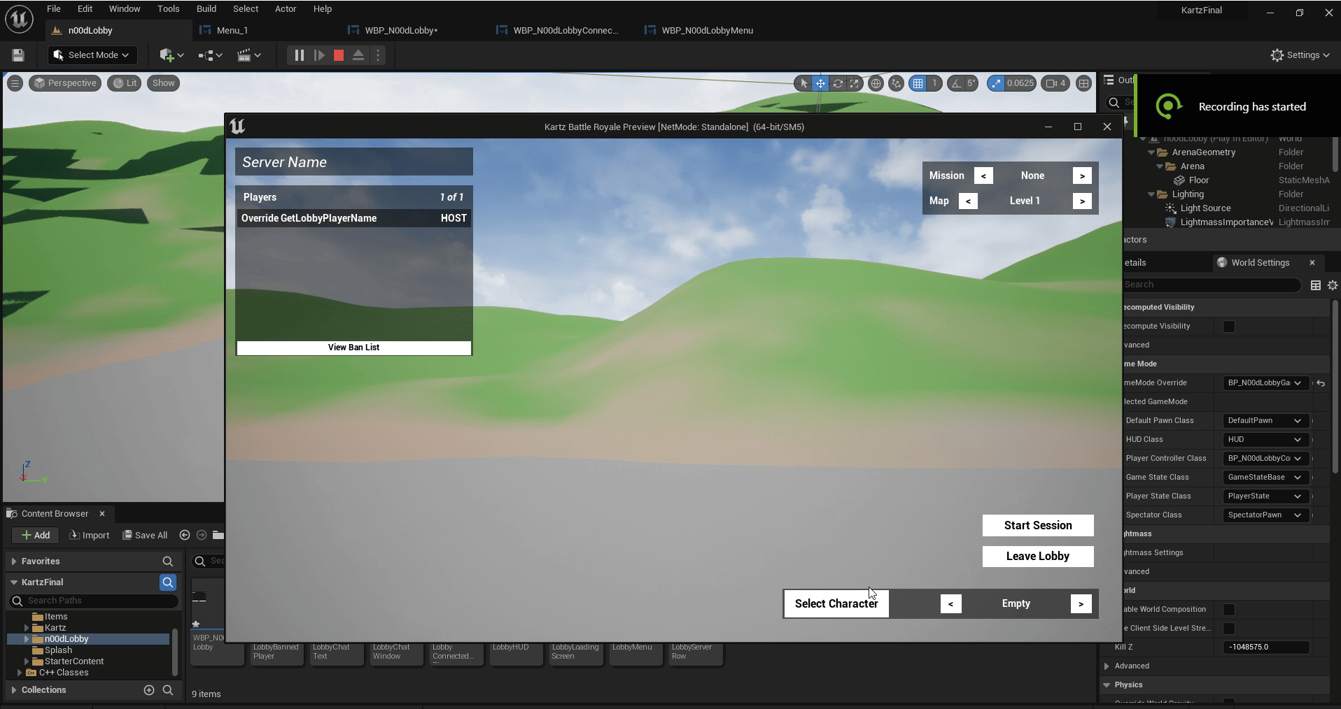This screenshot has height=709, width=1341.
Task: Click Save All in Content Browser
Action: 145,536
